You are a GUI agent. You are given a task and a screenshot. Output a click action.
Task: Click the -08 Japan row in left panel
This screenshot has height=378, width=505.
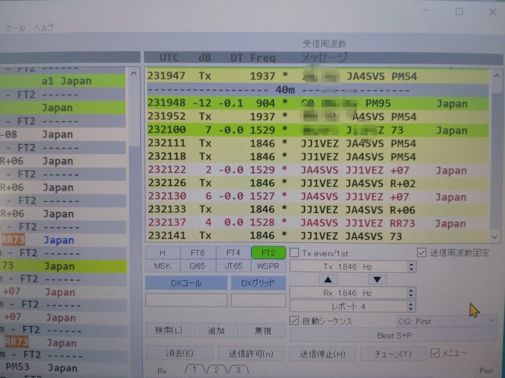(63, 135)
